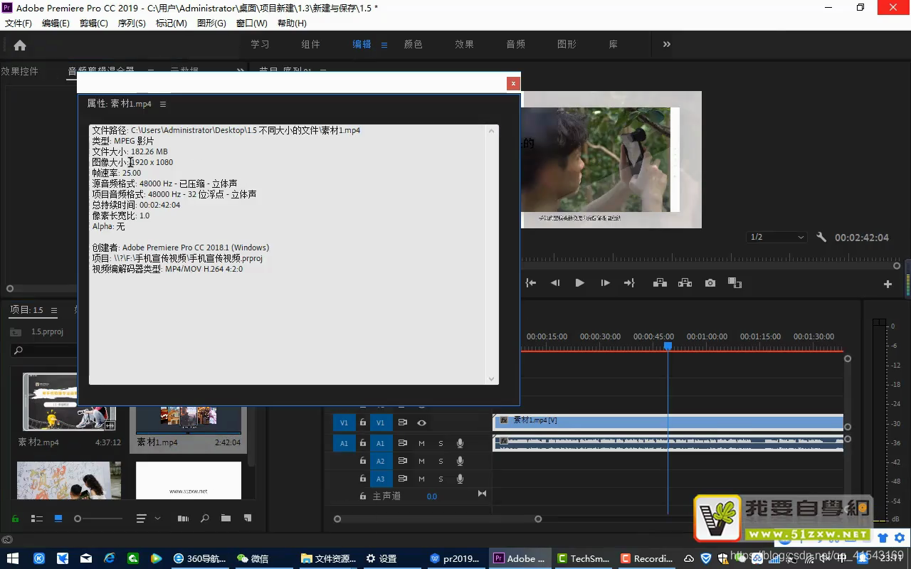Open the 图形(G) menu
Screen dimensions: 911x569
point(211,23)
